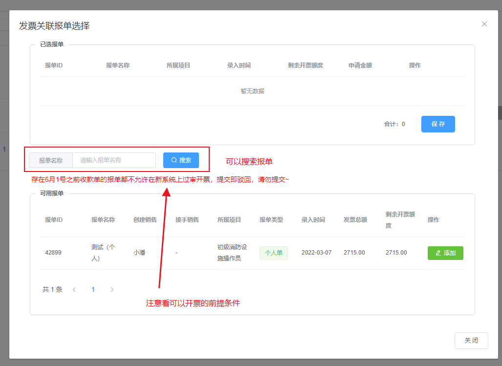Click the 申请金额 header in the 已选报单 table
This screenshot has width=502, height=366.
(360, 65)
